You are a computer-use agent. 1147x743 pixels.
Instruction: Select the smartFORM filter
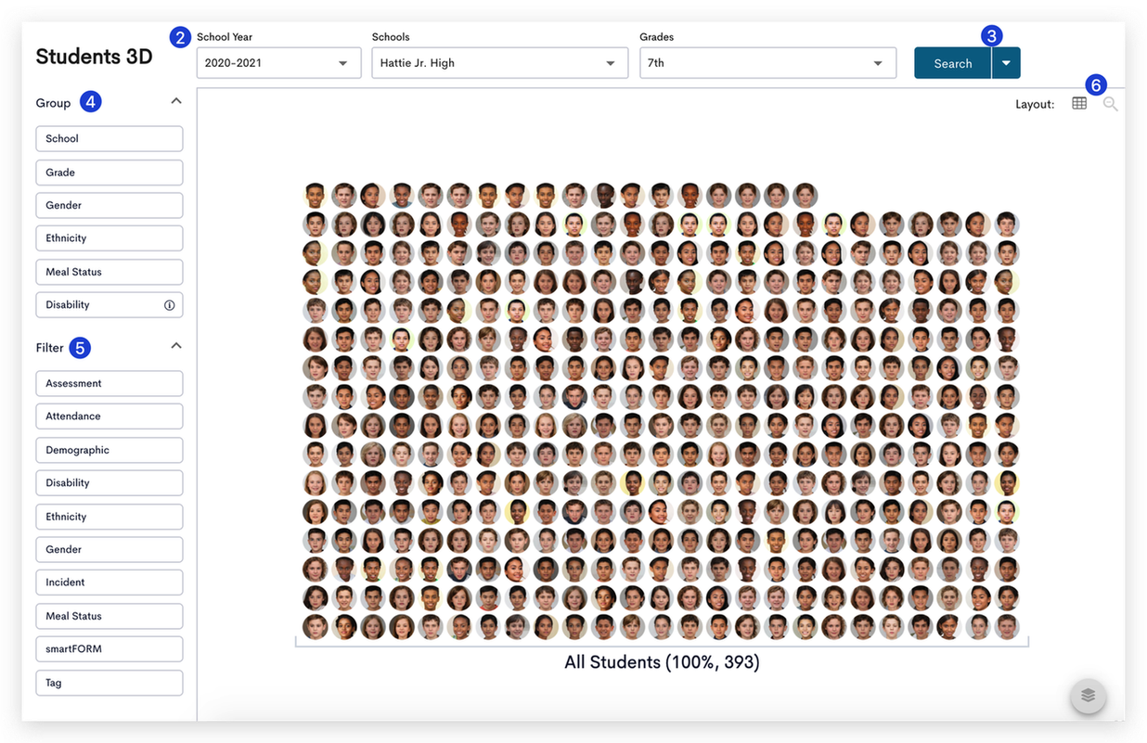pos(110,649)
